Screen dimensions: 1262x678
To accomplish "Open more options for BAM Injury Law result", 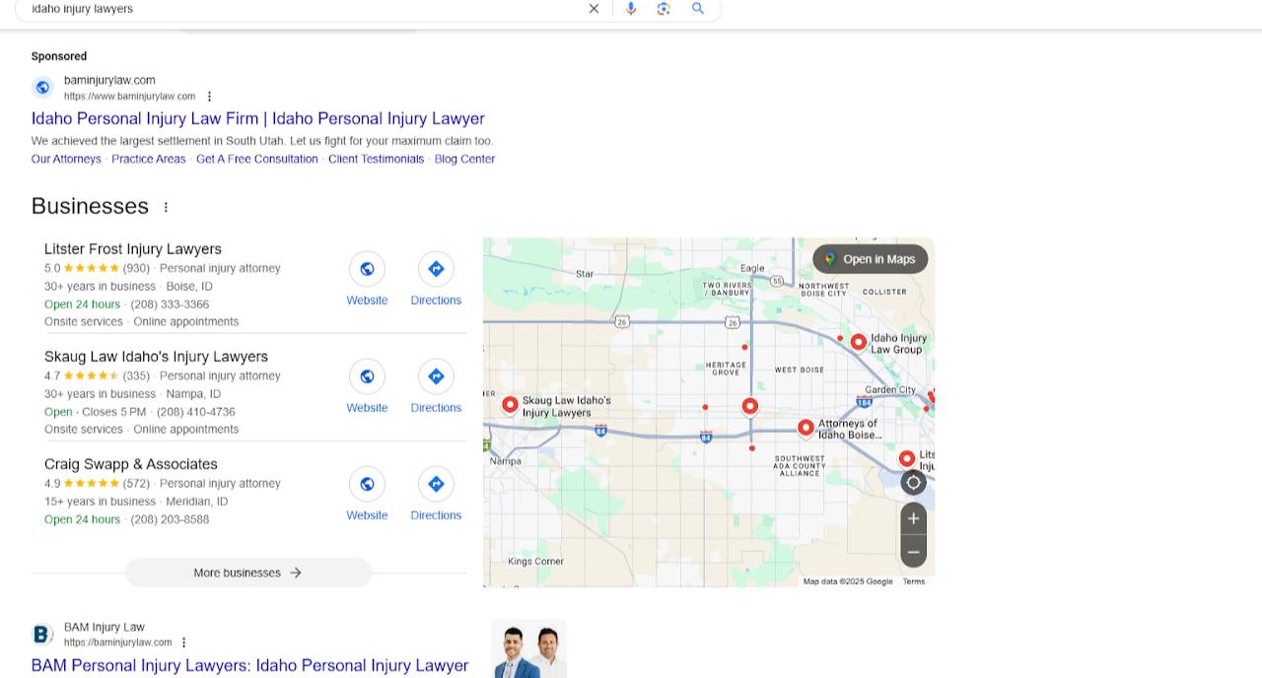I will [183, 643].
